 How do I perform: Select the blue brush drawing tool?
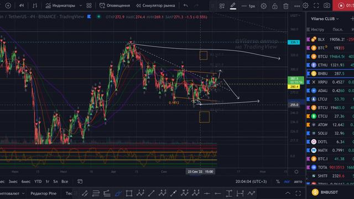tap(118, 193)
